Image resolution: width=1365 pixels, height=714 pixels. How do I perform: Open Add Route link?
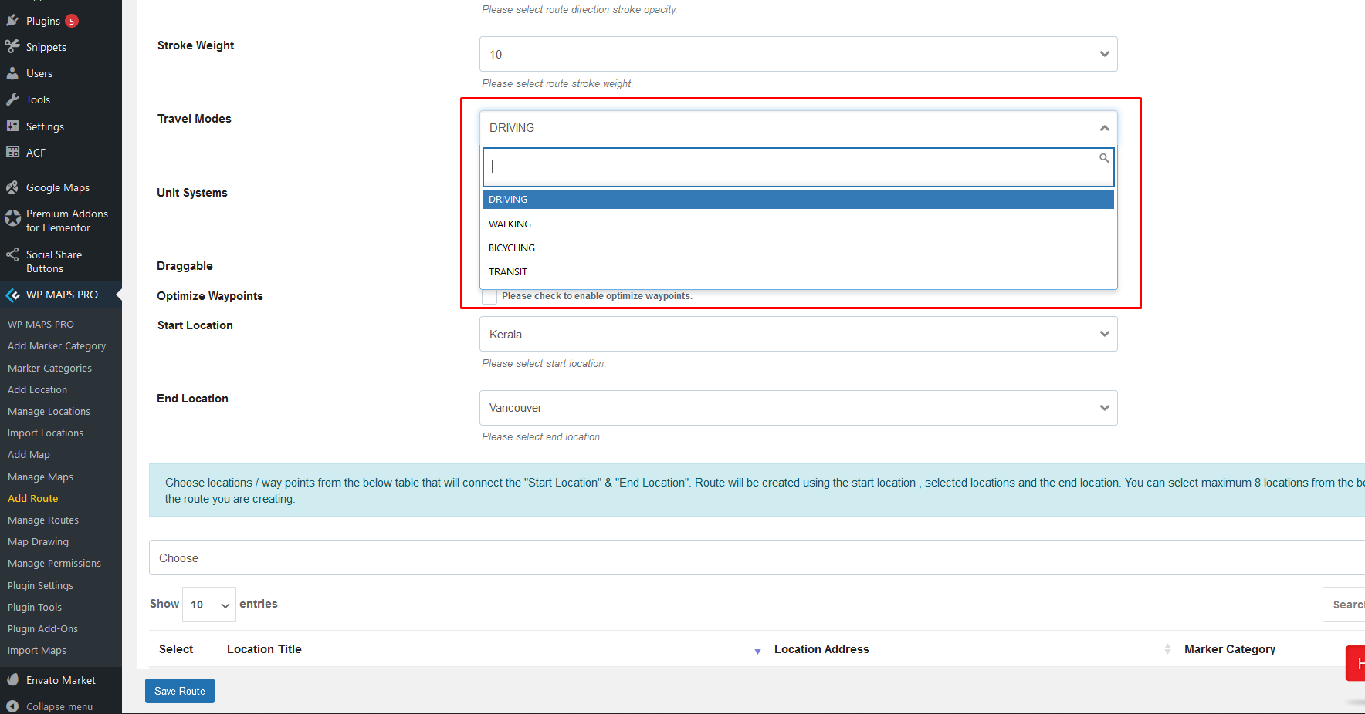[32, 498]
